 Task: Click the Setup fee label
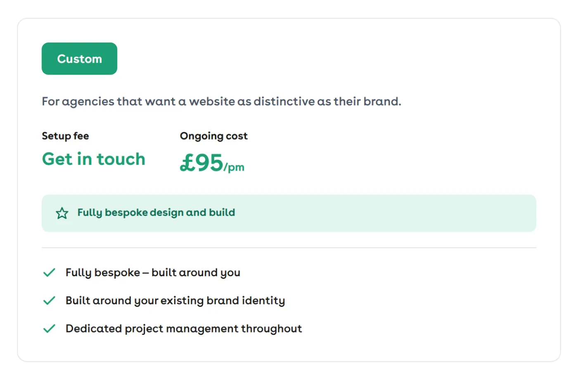click(65, 136)
